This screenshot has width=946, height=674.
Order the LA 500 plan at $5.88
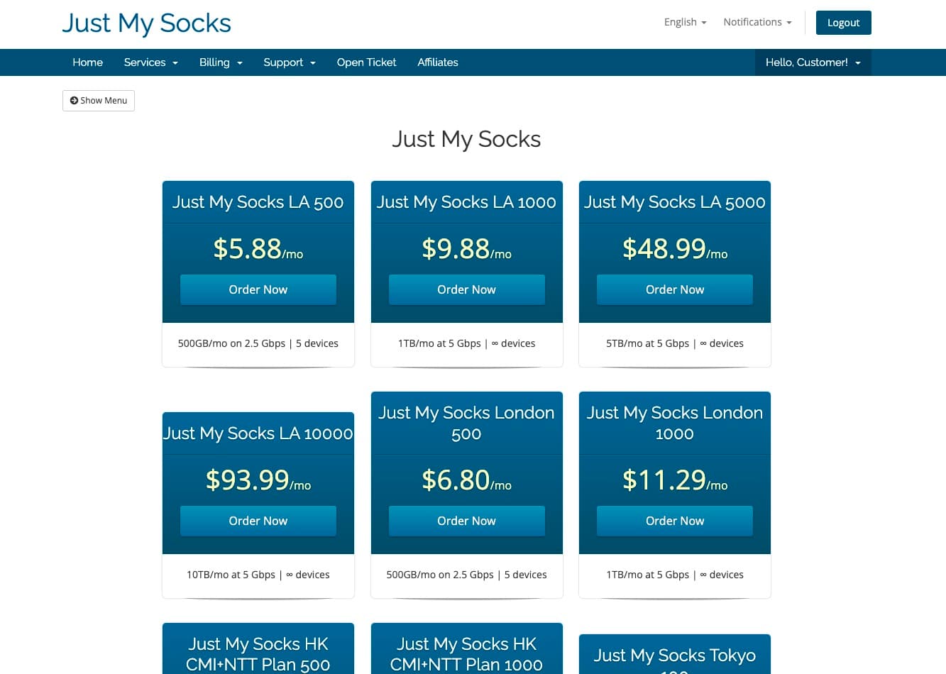tap(258, 289)
